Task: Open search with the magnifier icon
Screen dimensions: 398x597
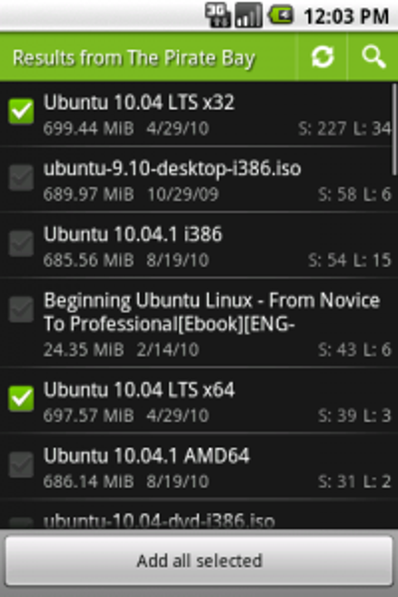Action: coord(373,57)
